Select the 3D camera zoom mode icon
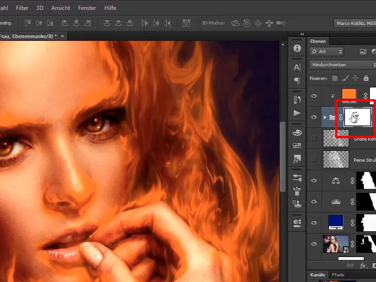Image resolution: width=376 pixels, height=282 pixels. tap(281, 23)
